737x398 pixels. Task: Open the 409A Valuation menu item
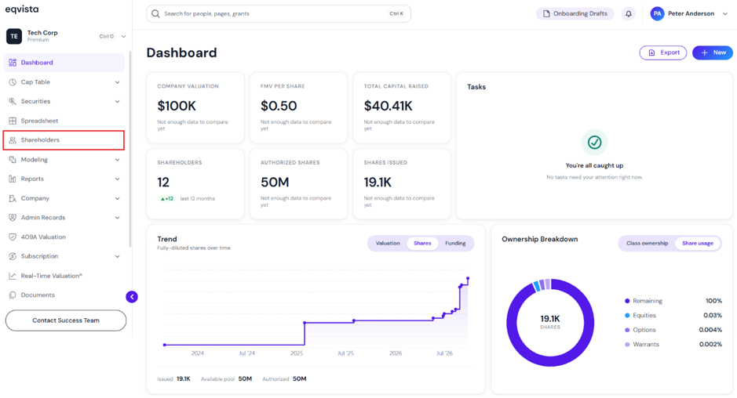[64, 237]
